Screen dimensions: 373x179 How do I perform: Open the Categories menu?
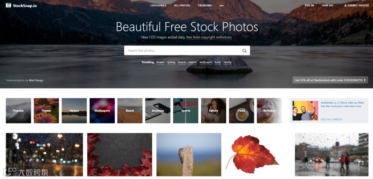(x=158, y=6)
